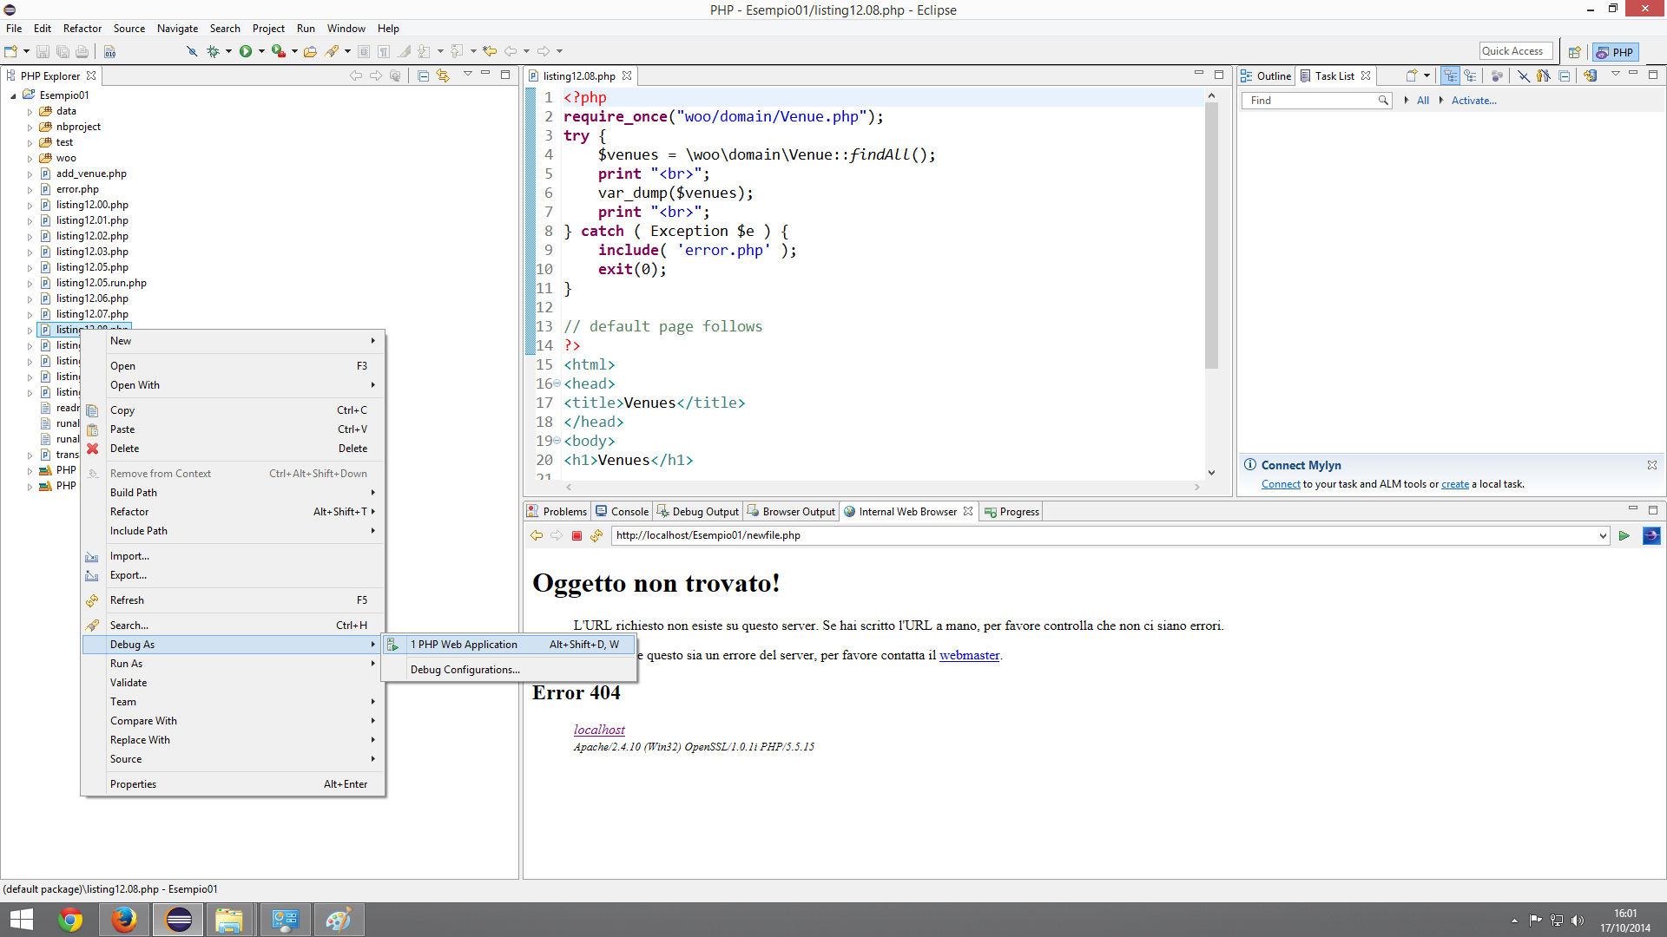Toggle Categorized view in Task List

click(x=1450, y=76)
